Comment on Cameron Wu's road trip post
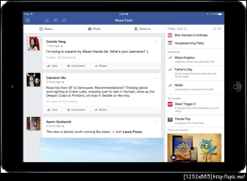The width and height of the screenshot is (247, 181). tap(76, 110)
